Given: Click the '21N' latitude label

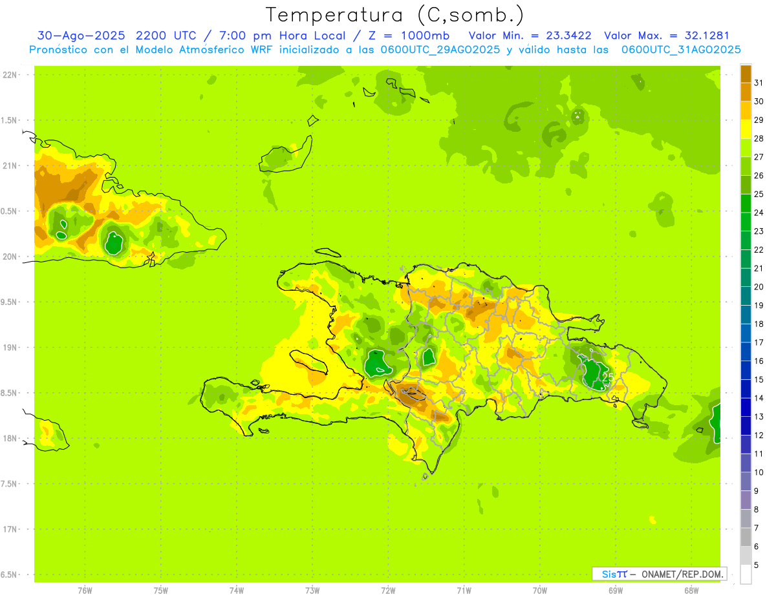Looking at the screenshot, I should click(x=10, y=165).
